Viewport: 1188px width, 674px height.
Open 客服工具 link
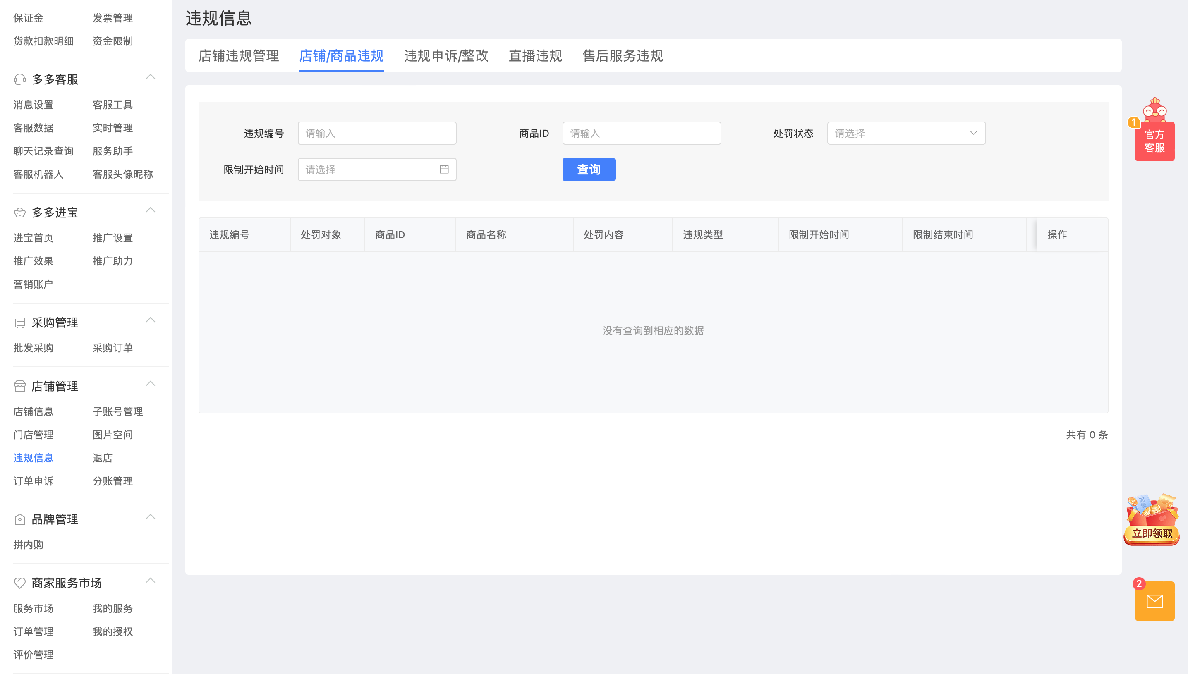(113, 105)
